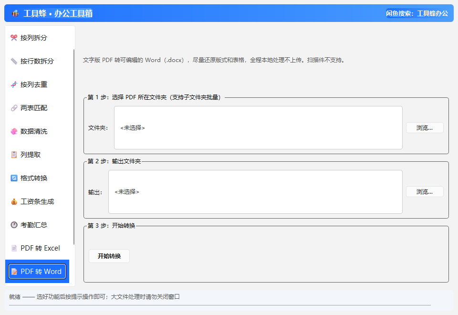This screenshot has width=458, height=315.
Task: Click the 第 1 步 group heading
Action: click(154, 97)
